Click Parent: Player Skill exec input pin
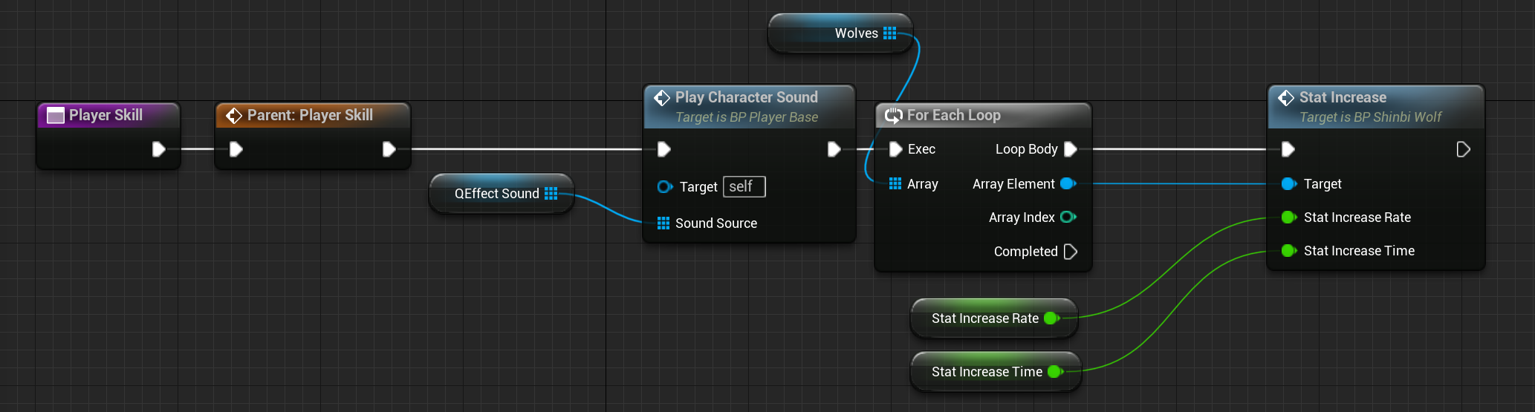 236,149
